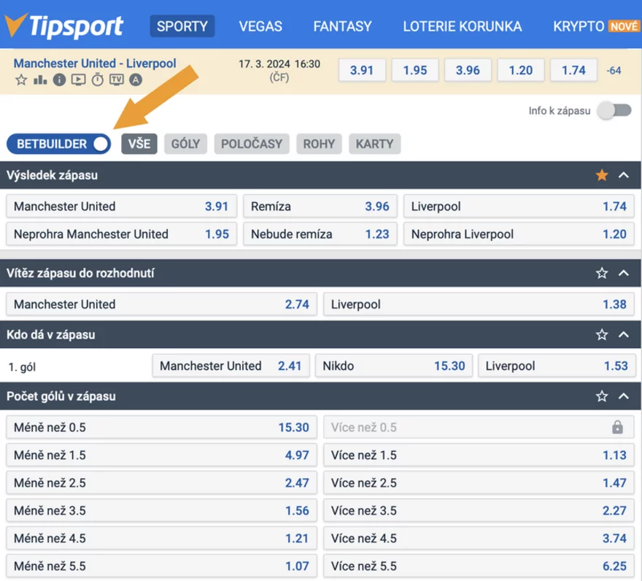642x581 pixels.
Task: Open LOTERIE KORUNKA navigation tab
Action: 463,26
